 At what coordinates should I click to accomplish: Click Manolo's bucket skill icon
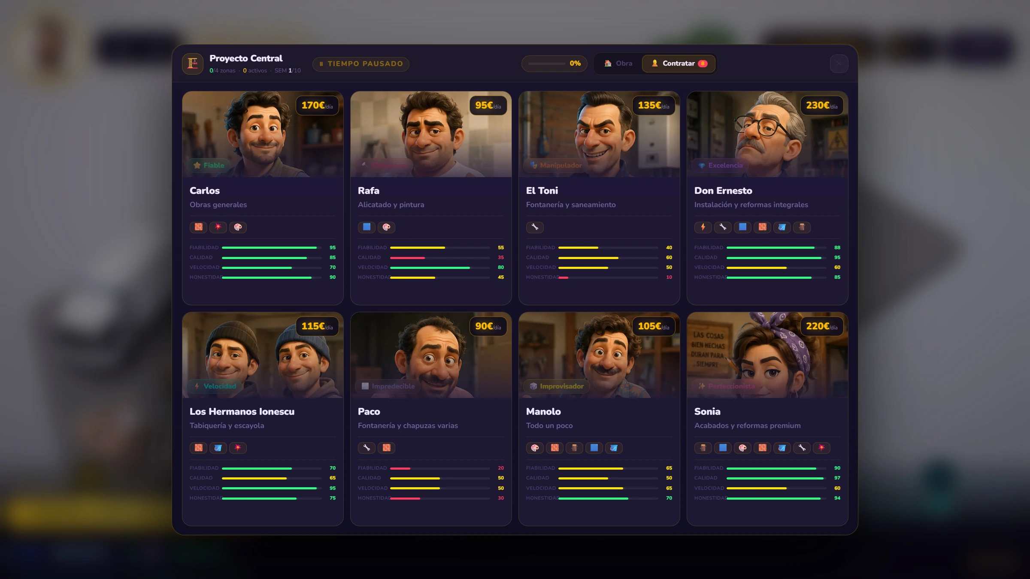pos(614,448)
